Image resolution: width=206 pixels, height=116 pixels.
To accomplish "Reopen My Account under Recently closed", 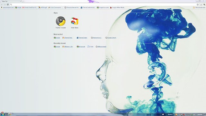I will [81, 47].
